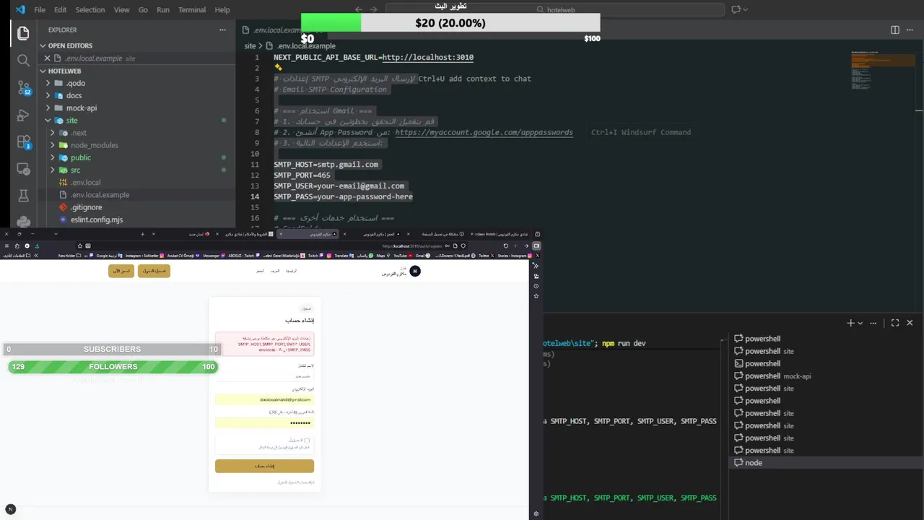Open the Selection menu
The width and height of the screenshot is (924, 520).
pos(90,9)
